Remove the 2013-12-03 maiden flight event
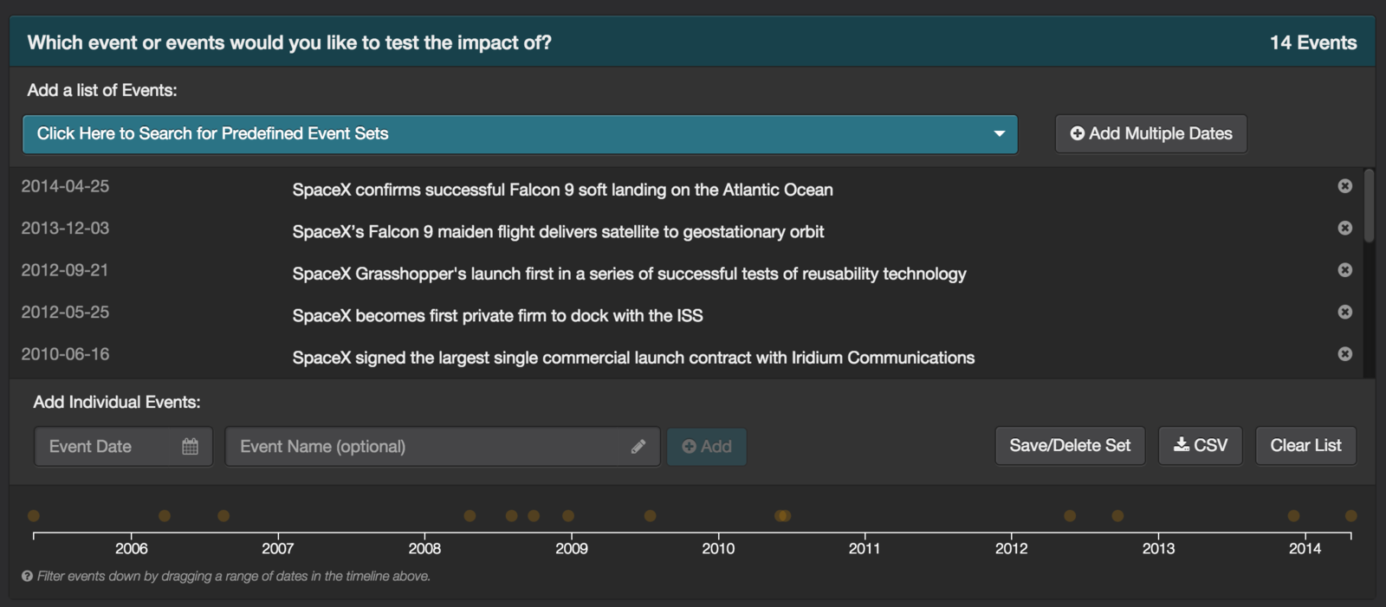The image size is (1386, 607). coord(1344,228)
